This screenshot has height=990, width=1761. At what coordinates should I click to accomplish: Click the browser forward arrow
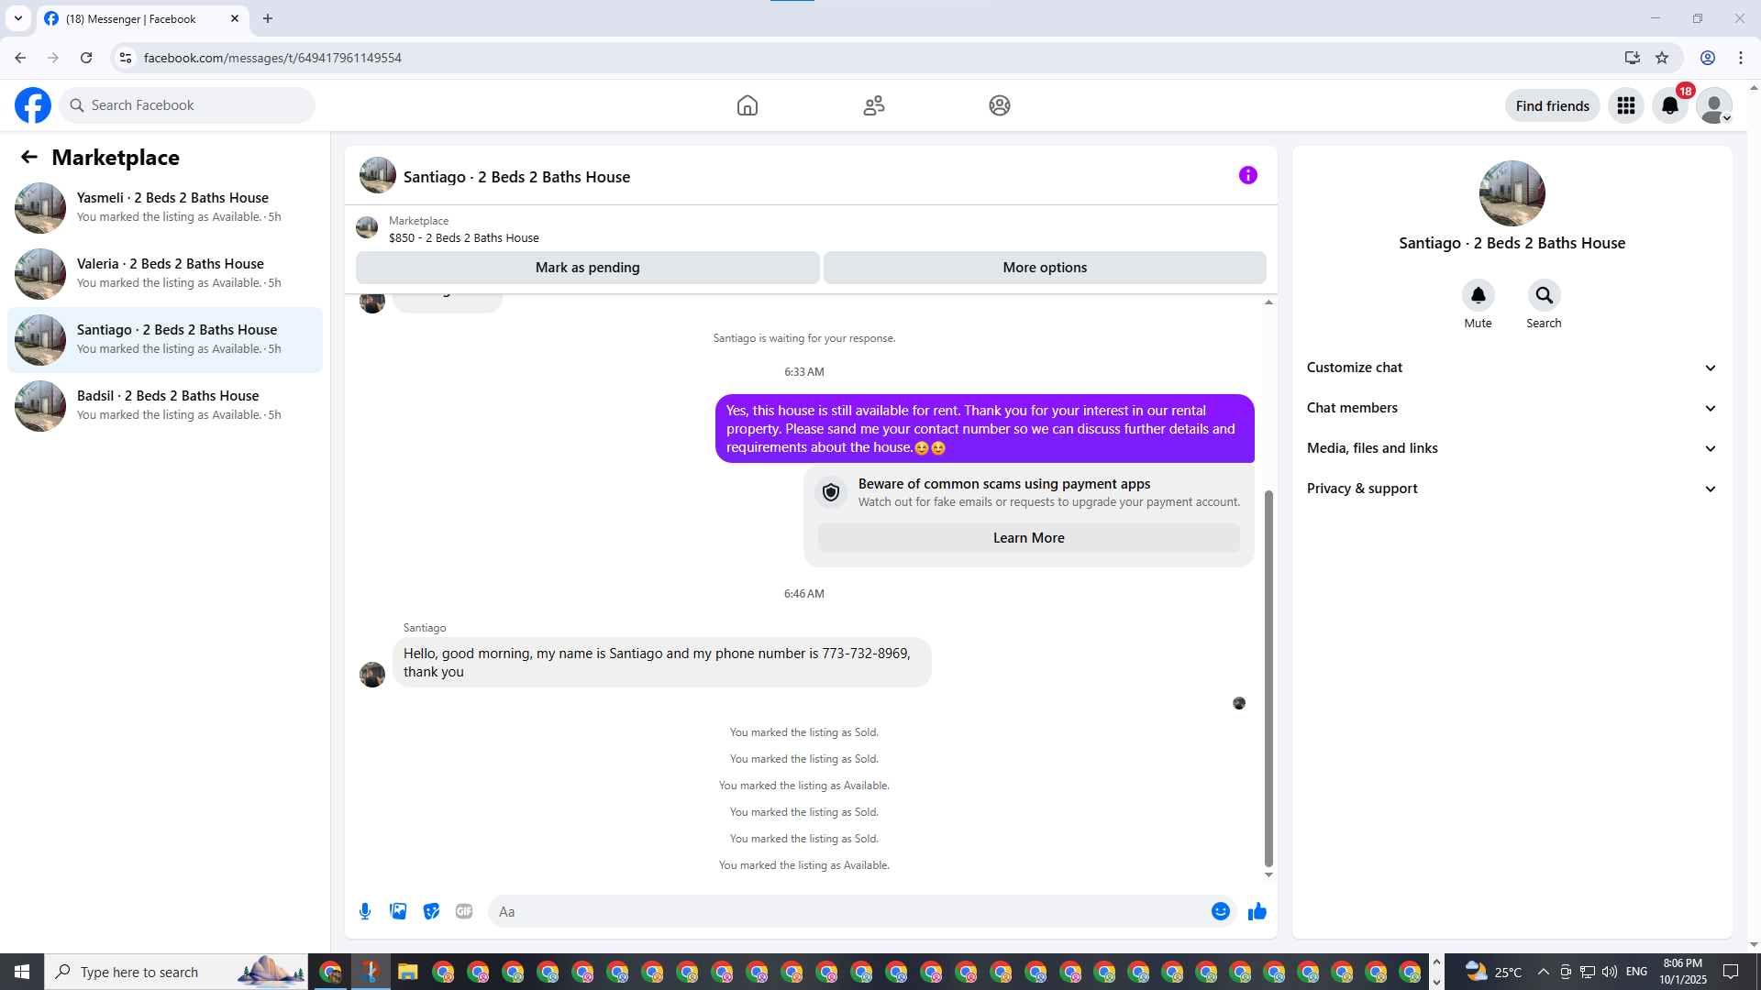click(x=53, y=58)
